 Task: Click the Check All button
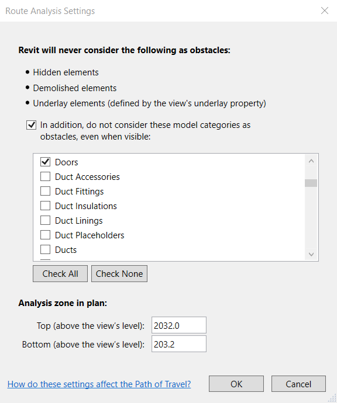[x=60, y=274]
